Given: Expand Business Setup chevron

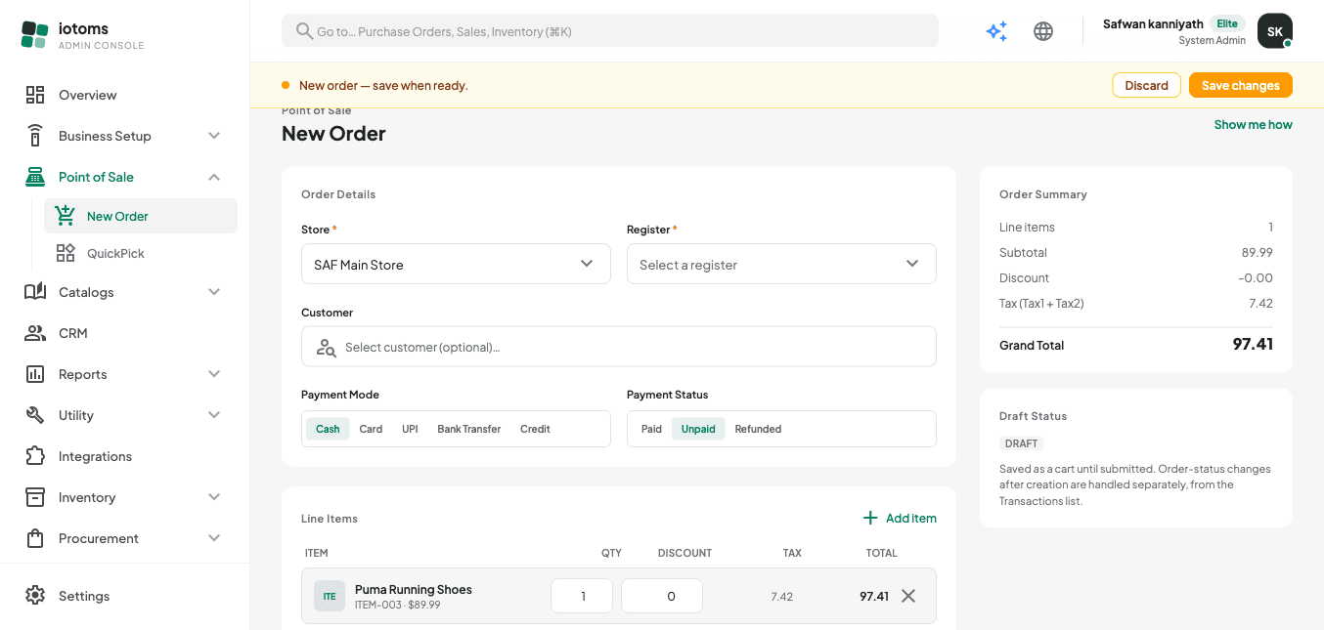Looking at the screenshot, I should tap(214, 136).
